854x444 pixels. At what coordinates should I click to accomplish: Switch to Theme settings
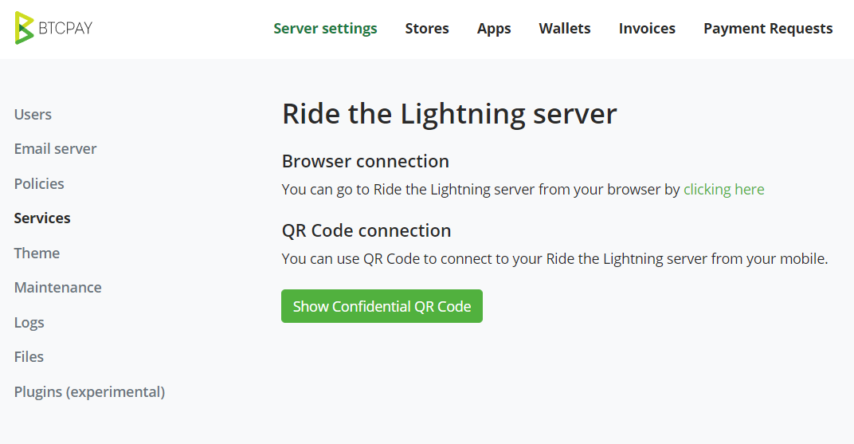pos(37,253)
